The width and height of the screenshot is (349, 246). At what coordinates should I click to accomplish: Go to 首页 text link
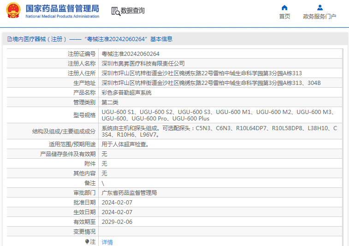point(284,17)
